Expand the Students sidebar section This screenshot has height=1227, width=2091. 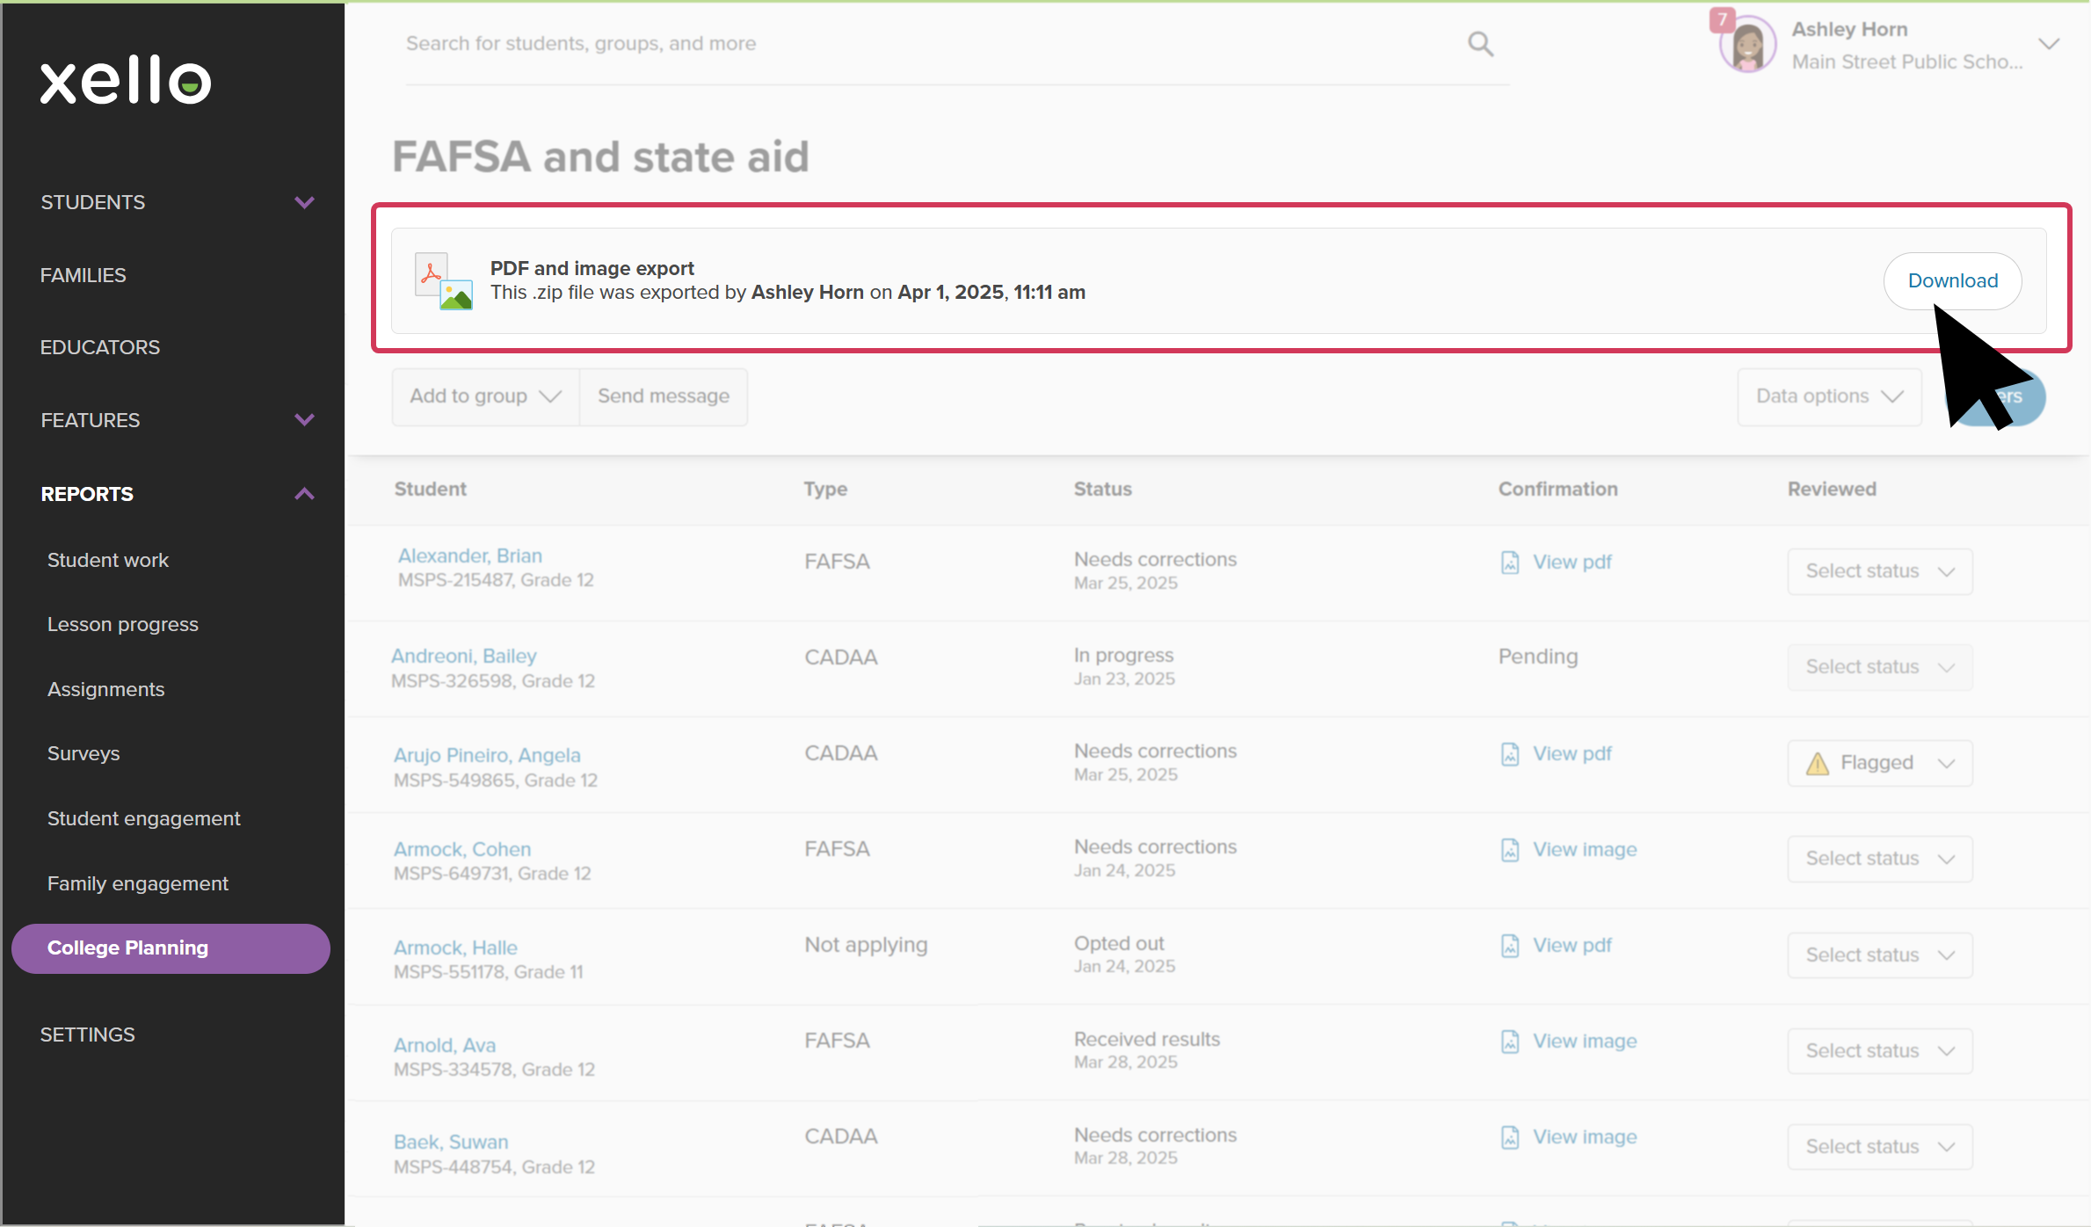pos(304,202)
